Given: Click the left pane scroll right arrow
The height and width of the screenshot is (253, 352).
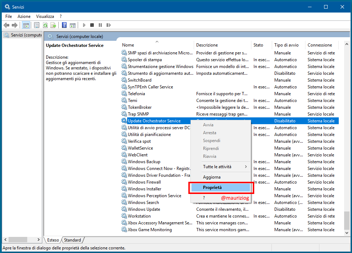Looking at the screenshot, I should (x=39, y=239).
